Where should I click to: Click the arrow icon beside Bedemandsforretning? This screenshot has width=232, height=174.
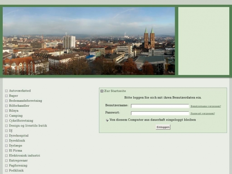coord(6,101)
